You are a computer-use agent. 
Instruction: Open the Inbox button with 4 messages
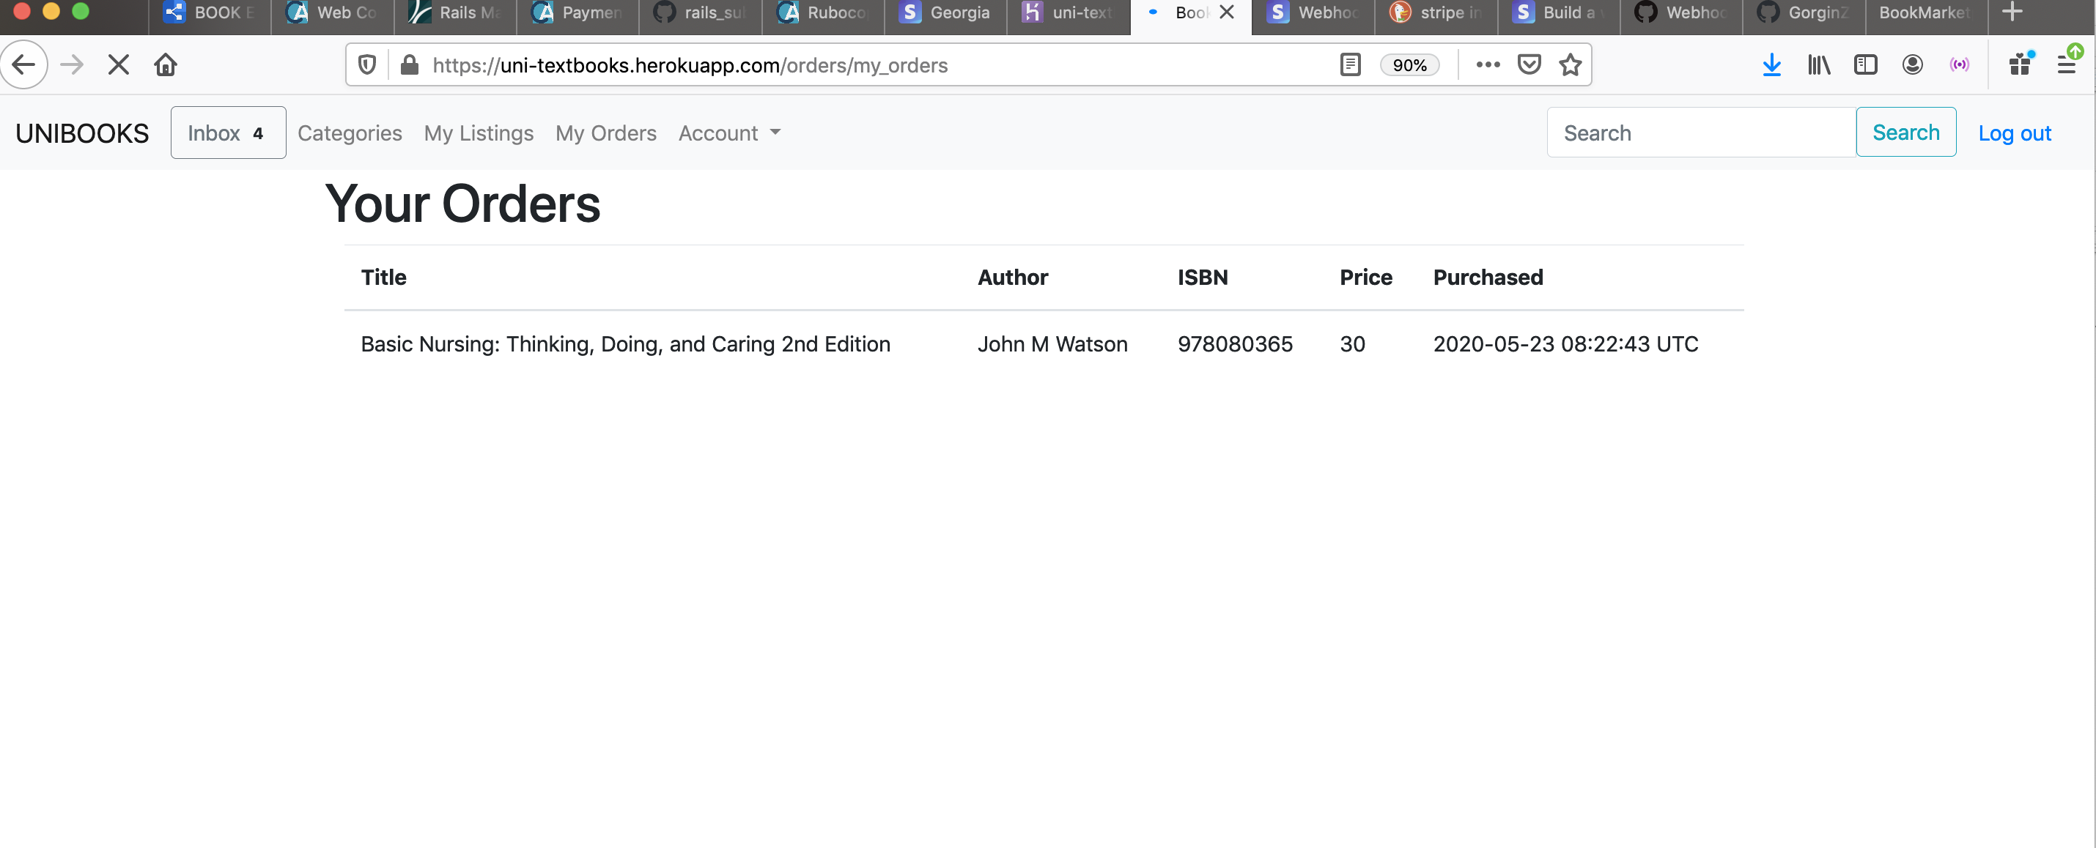[228, 133]
